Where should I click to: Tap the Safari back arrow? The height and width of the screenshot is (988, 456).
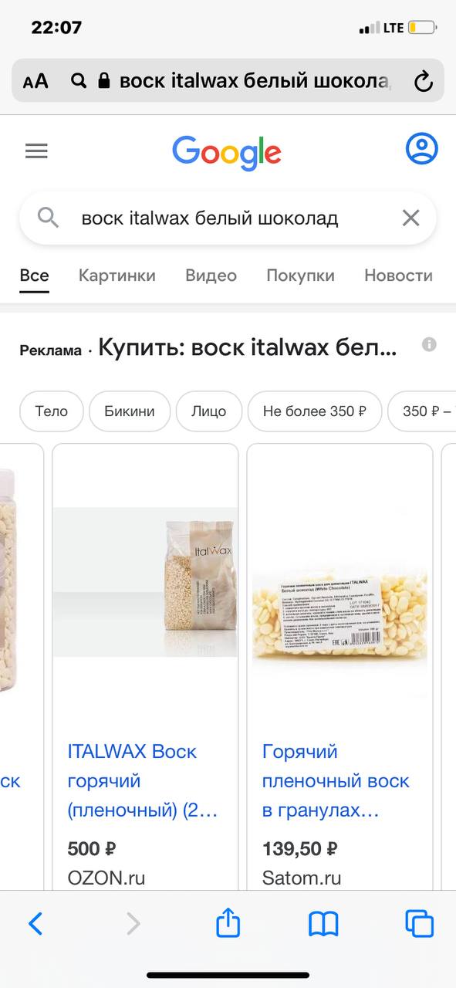pyautogui.click(x=35, y=923)
